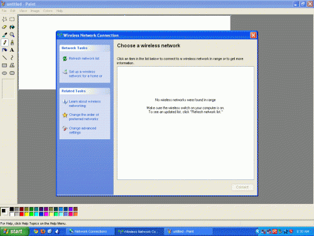The width and height of the screenshot is (314, 236).
Task: Pick the black color swatch
Action: point(12,209)
